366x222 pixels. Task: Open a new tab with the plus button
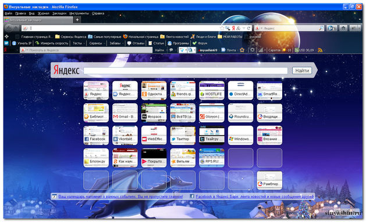77,20
